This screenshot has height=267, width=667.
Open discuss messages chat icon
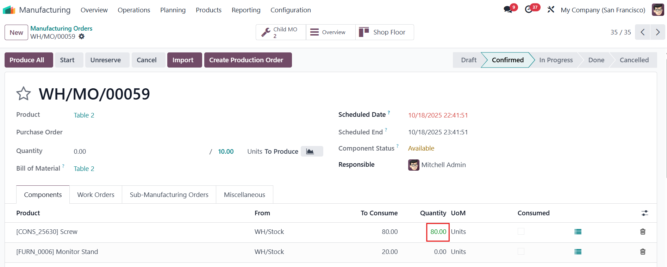(508, 10)
